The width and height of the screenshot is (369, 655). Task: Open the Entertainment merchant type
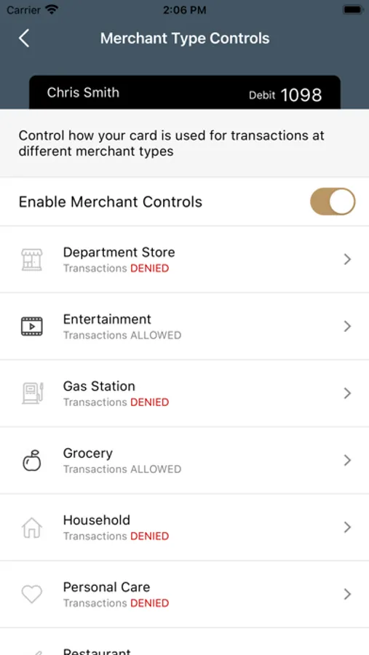pos(184,326)
